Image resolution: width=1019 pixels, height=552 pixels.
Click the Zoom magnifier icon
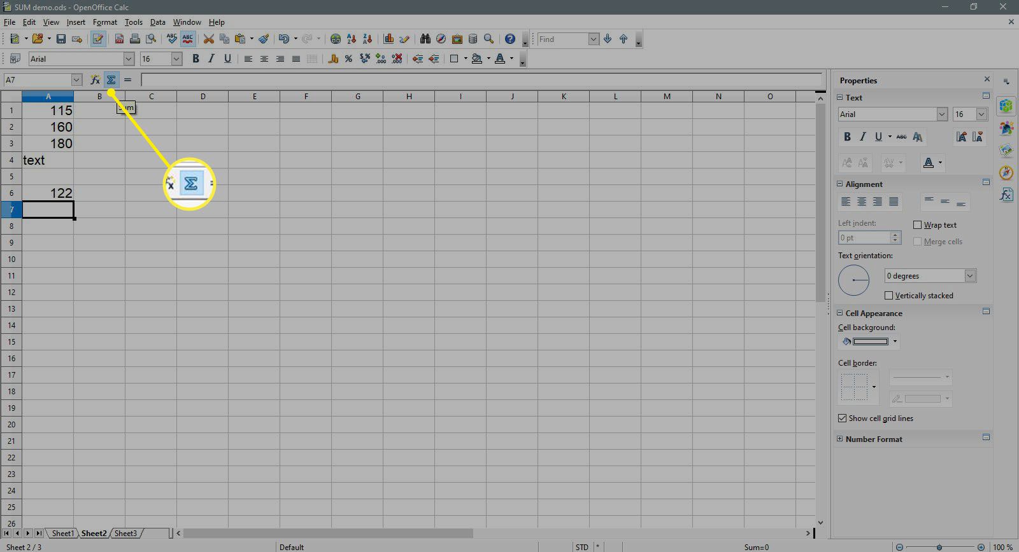coord(488,39)
